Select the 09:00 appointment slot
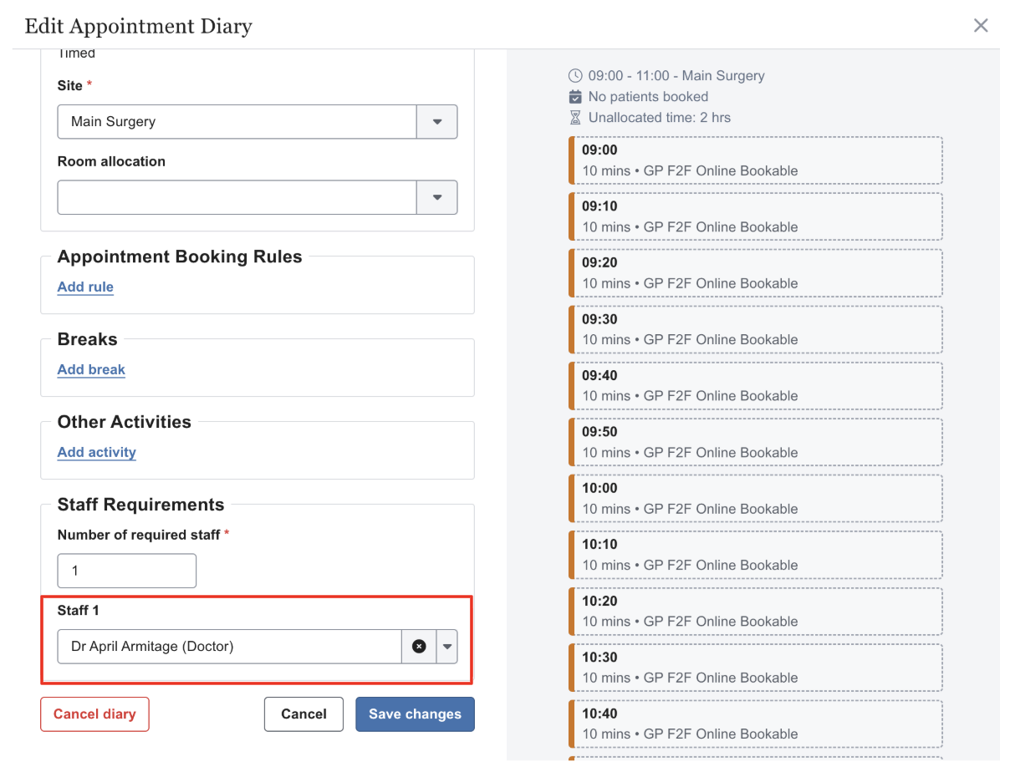 click(x=756, y=160)
